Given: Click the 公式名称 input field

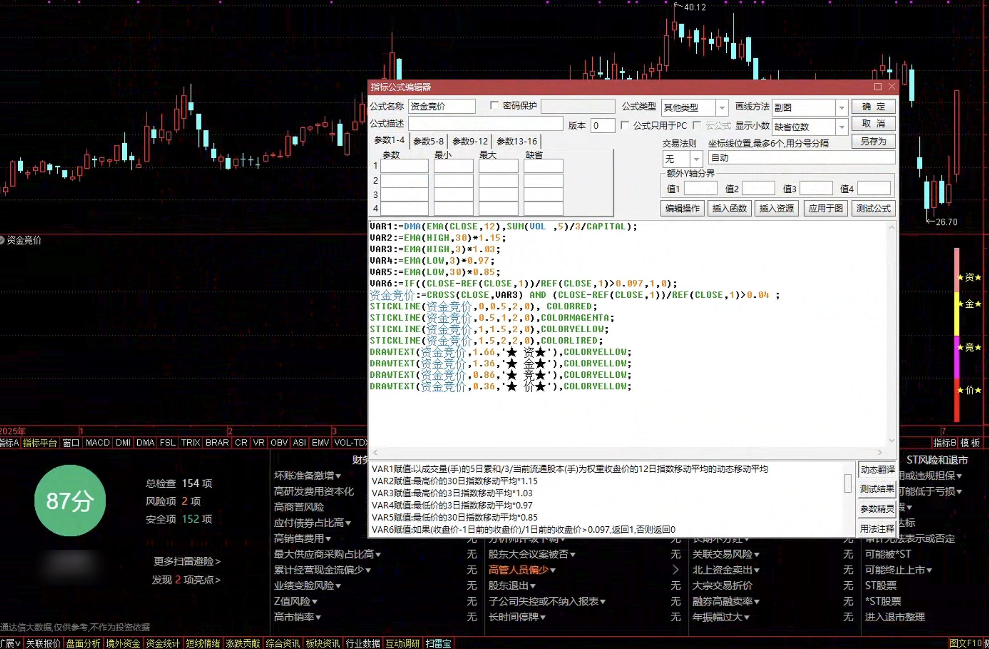Looking at the screenshot, I should [x=441, y=106].
